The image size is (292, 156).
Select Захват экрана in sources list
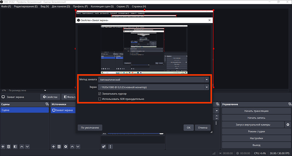coord(63,110)
